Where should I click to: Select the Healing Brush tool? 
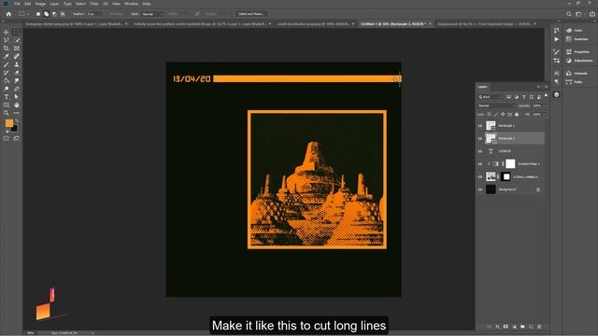(x=17, y=56)
